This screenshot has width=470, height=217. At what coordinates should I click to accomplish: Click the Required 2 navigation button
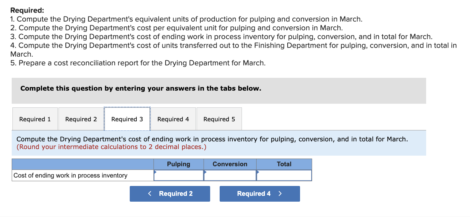pos(170,194)
